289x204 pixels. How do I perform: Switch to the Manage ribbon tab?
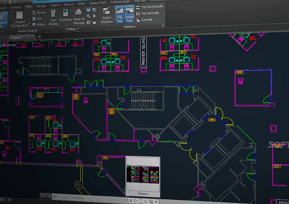pyautogui.click(x=41, y=6)
